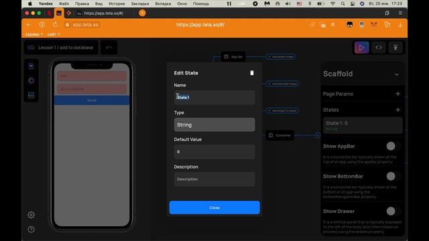Click the blue button in phone preview
The image size is (429, 241).
pos(92,100)
